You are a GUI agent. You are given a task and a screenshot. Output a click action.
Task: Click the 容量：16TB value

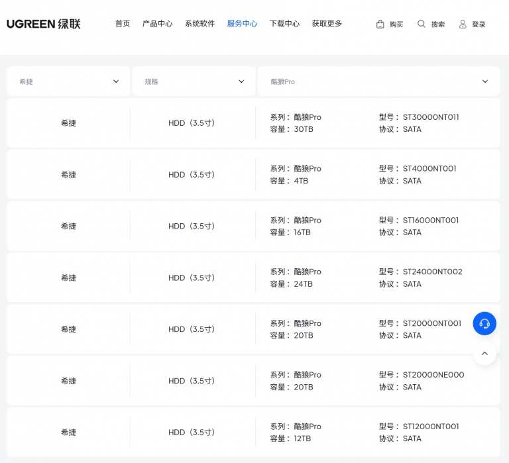290,232
